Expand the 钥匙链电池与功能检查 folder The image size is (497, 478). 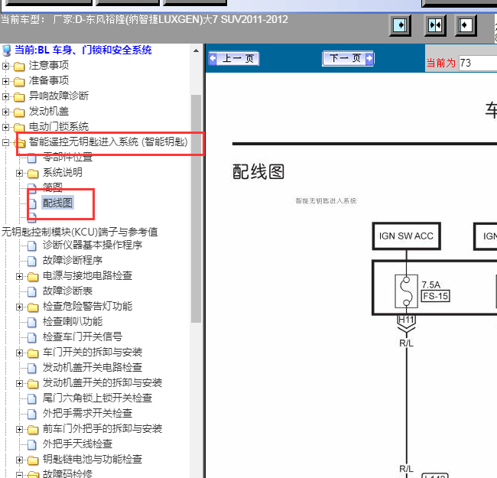(19, 460)
